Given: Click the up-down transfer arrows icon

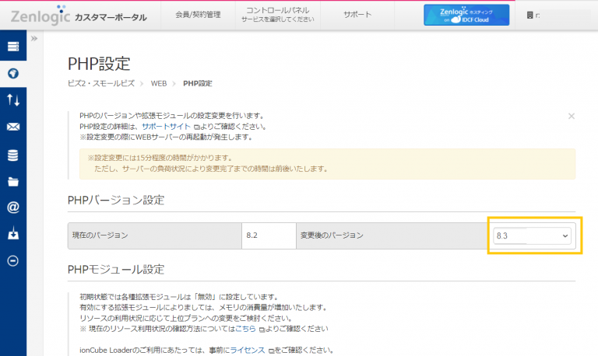Looking at the screenshot, I should 12,99.
